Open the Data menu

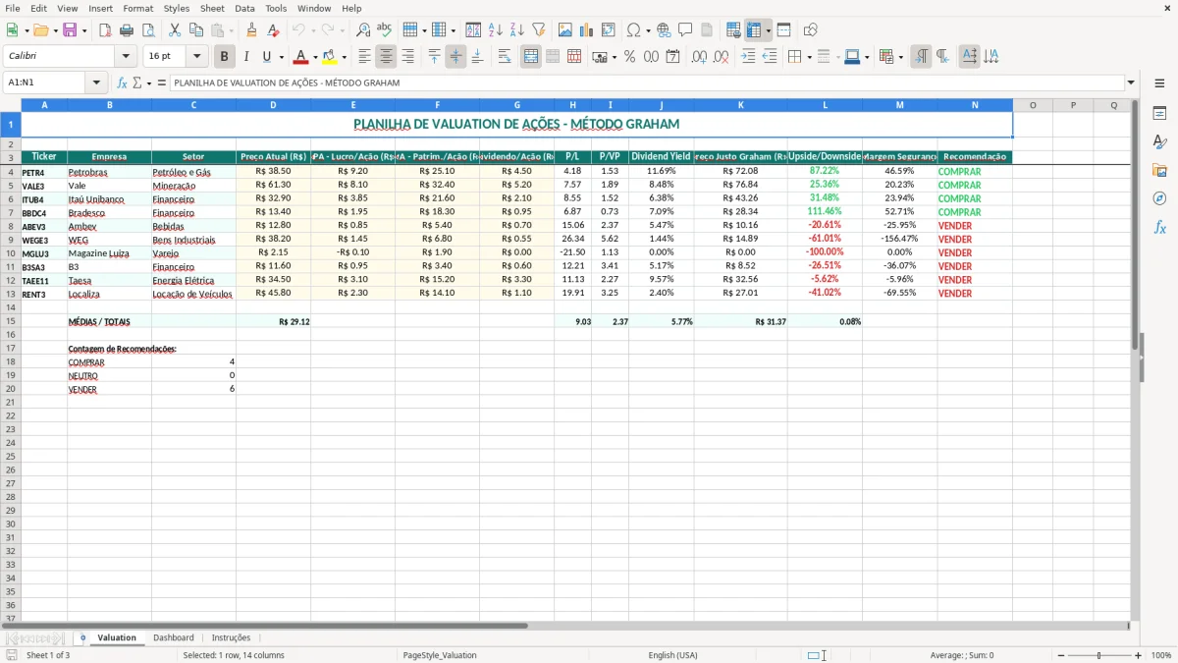(244, 8)
